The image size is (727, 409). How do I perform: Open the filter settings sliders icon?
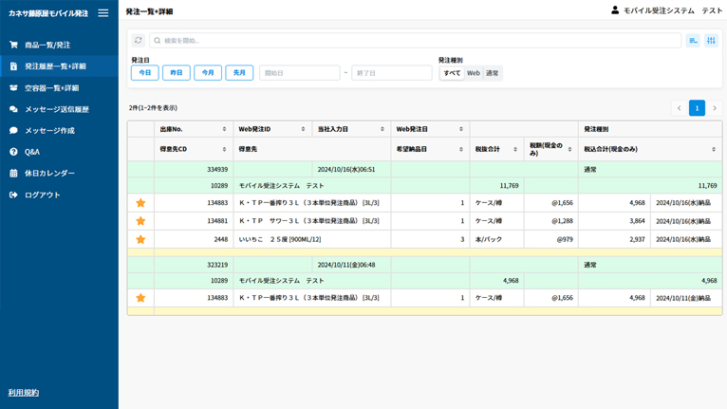(711, 41)
